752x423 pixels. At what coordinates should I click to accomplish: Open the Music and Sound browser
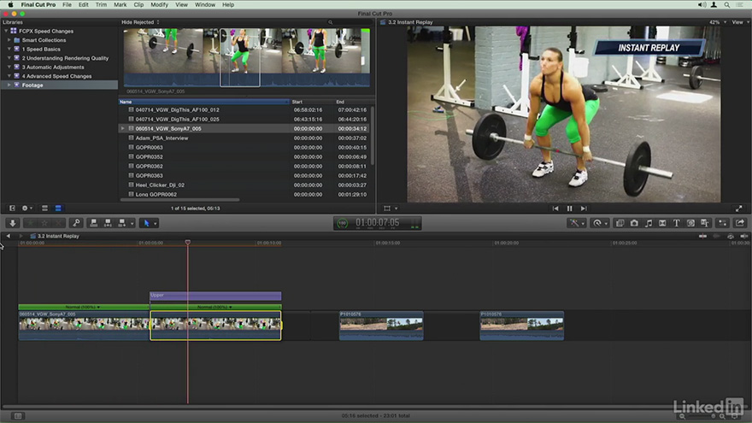[x=649, y=223]
